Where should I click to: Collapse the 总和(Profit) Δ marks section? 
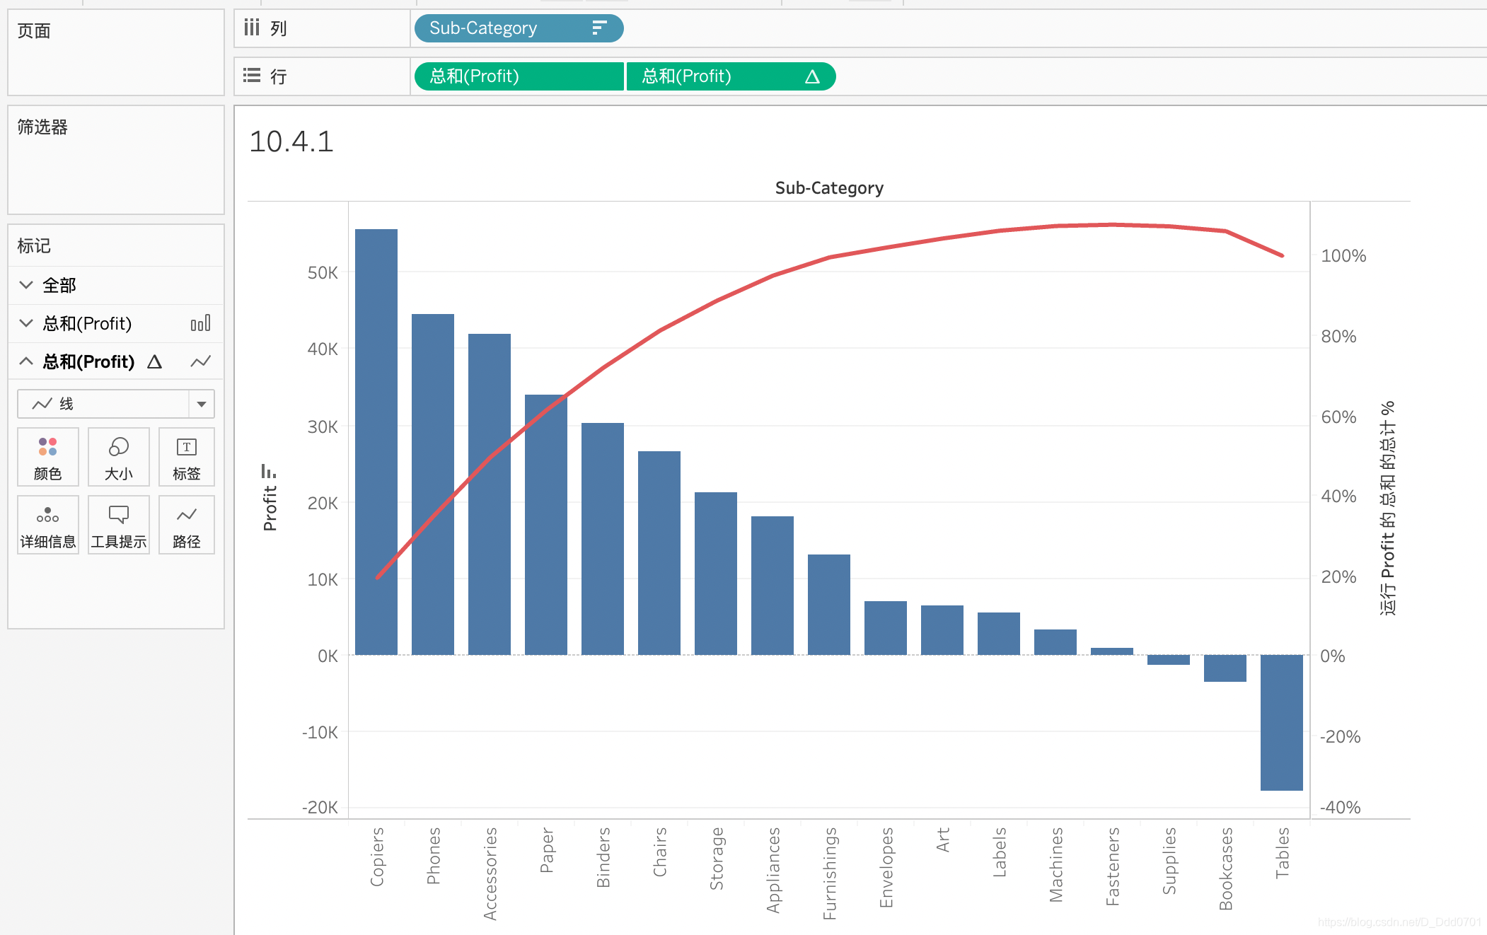[x=26, y=361]
